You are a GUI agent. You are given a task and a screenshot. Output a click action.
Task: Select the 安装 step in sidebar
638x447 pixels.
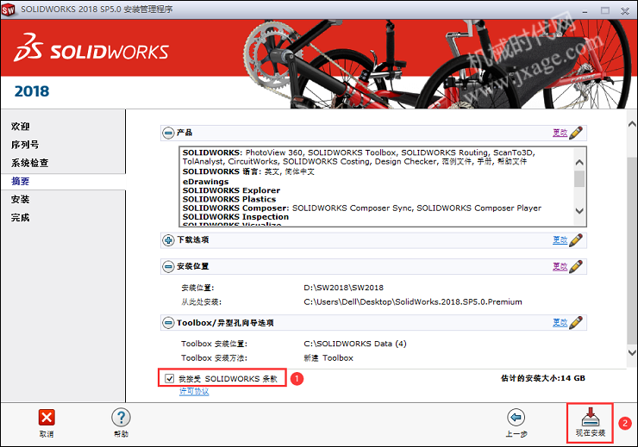tap(21, 200)
